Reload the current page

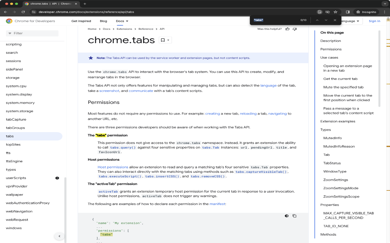pyautogui.click(x=23, y=12)
